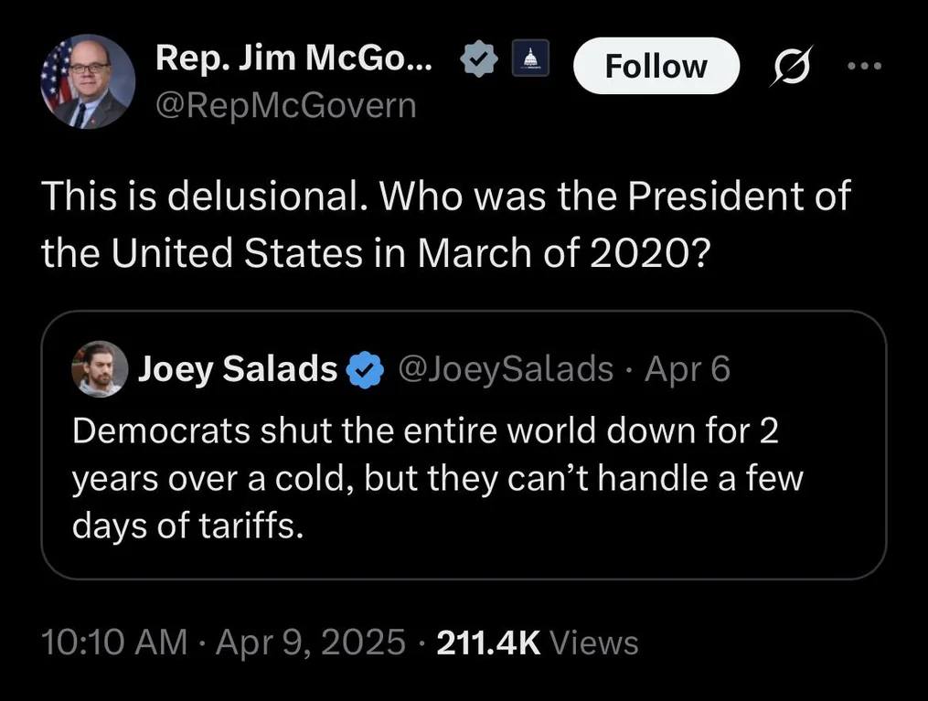This screenshot has height=701, width=928.
Task: Select the "This is delusional" tweet text
Action: (x=445, y=224)
